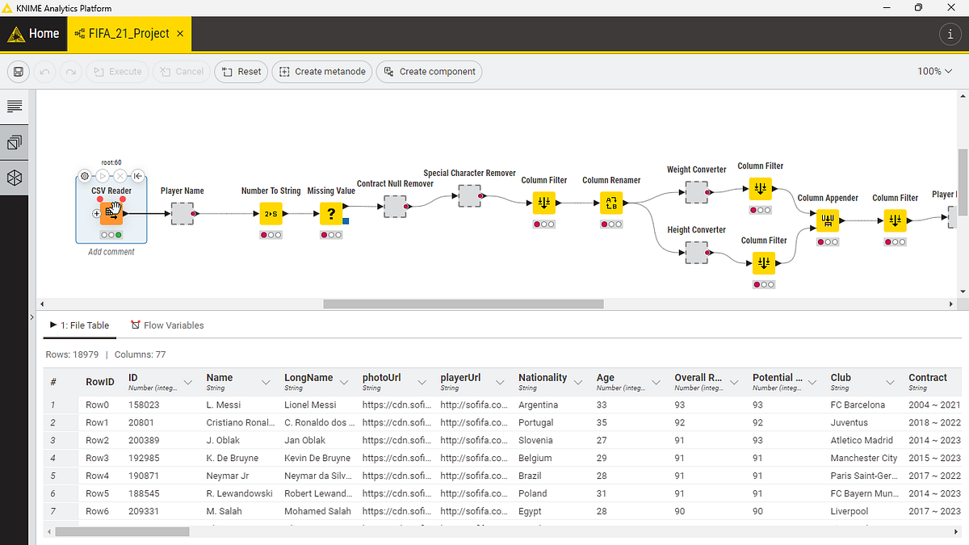Open the node repository panel in the sidebar
Image resolution: width=969 pixels, height=545 pixels.
(15, 178)
